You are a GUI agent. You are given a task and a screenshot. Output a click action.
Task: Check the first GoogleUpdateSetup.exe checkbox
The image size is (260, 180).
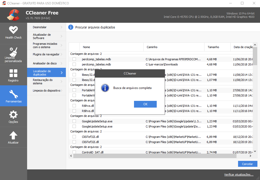click(x=74, y=121)
